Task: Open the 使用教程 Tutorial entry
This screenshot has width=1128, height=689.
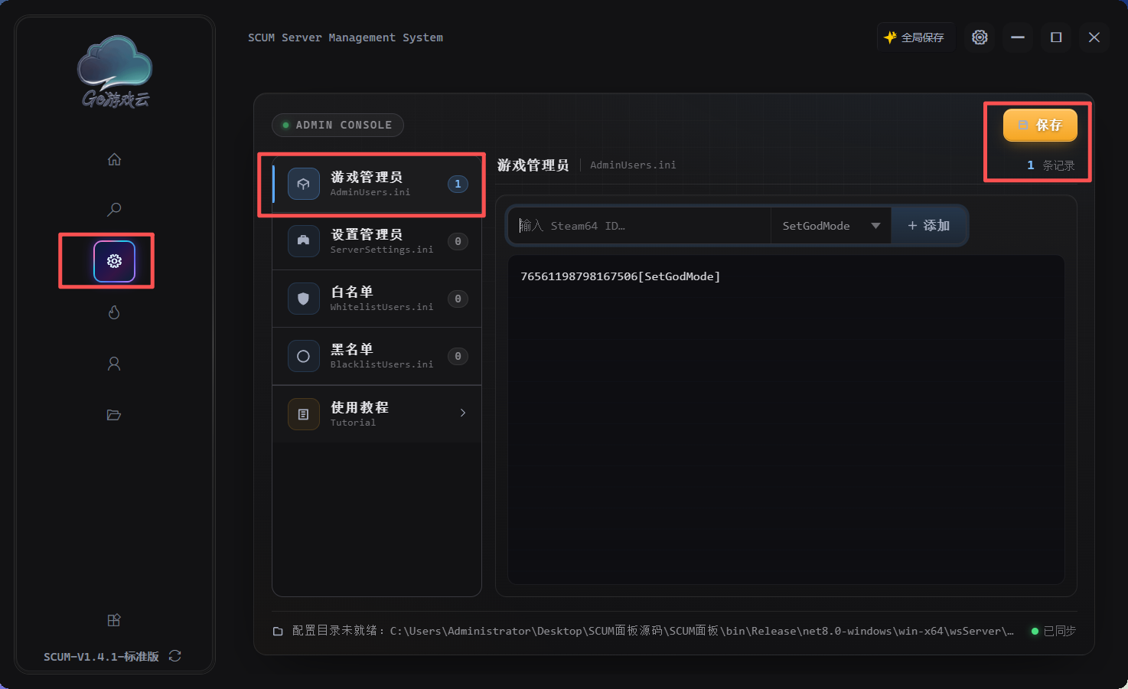Action: coord(377,414)
